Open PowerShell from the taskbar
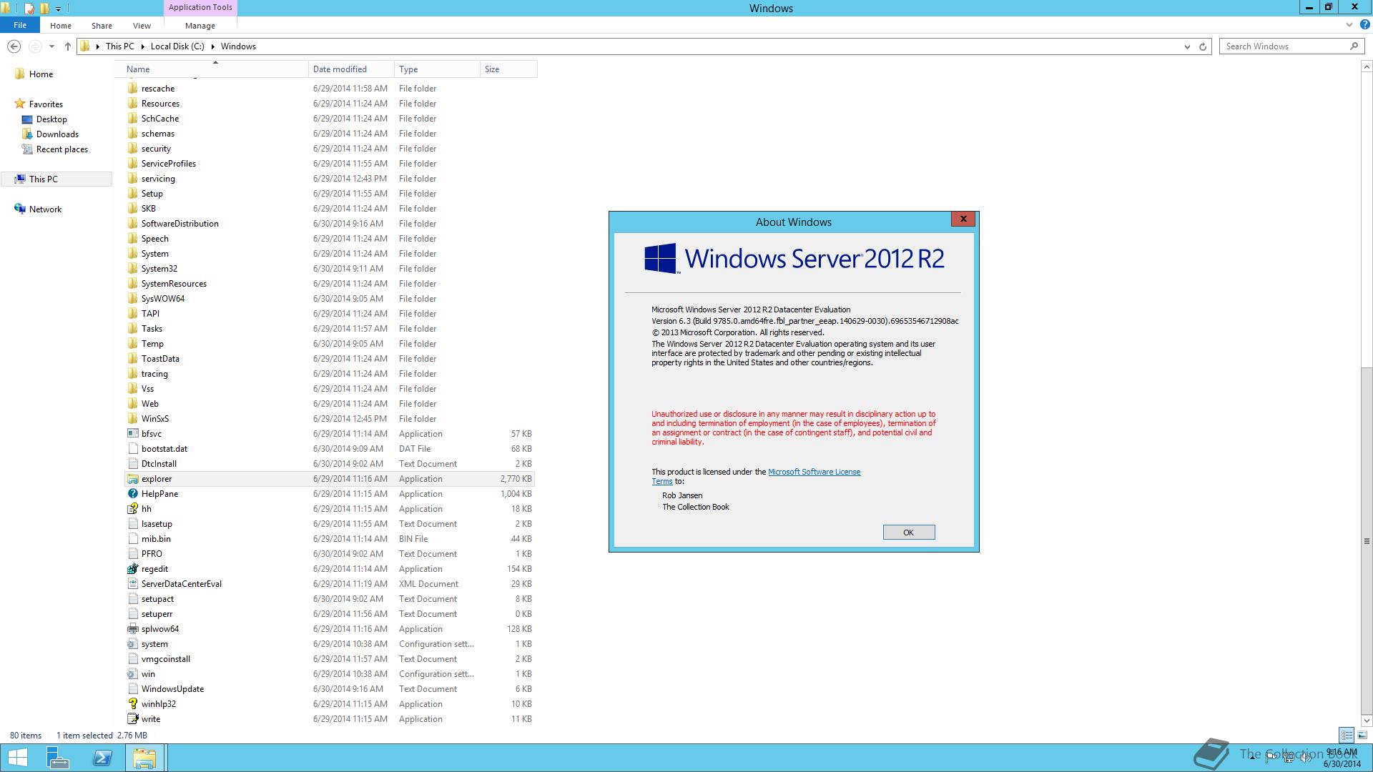Image resolution: width=1373 pixels, height=772 pixels. click(x=102, y=758)
